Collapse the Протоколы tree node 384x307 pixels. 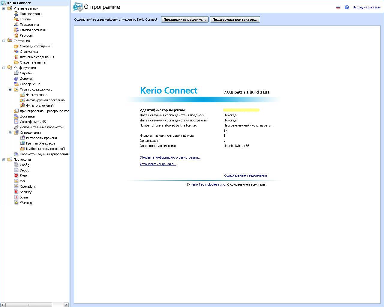(4, 159)
